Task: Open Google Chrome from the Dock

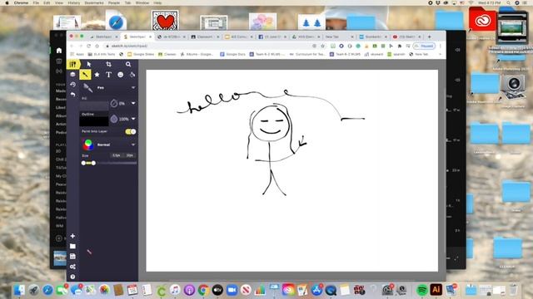Action: click(203, 290)
